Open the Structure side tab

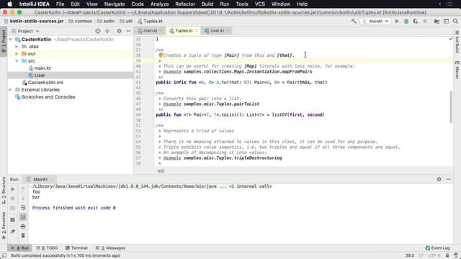(x=4, y=190)
